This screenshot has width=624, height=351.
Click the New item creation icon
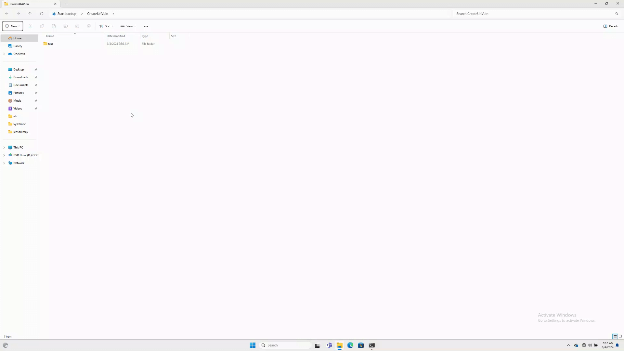(12, 26)
